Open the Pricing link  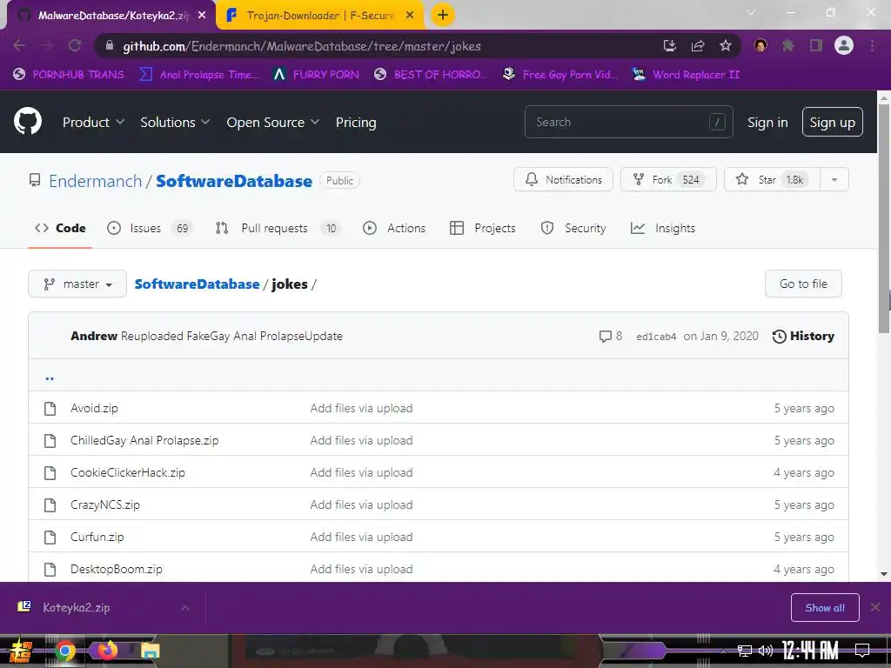click(356, 122)
